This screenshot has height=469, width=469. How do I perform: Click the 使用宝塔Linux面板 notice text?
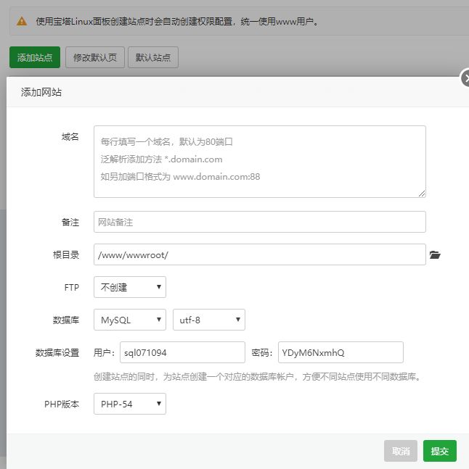[177, 22]
